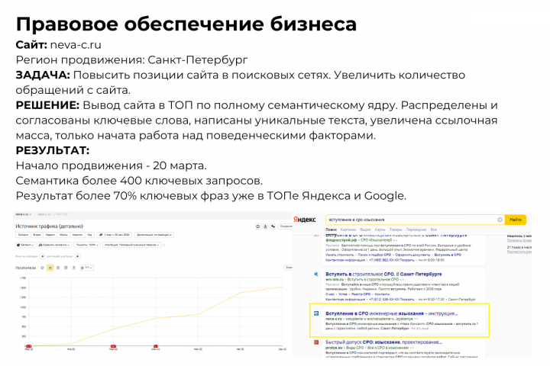Click the Яндекс logo
Image resolution: width=550 pixels, height=366 pixels.
pyautogui.click(x=305, y=220)
